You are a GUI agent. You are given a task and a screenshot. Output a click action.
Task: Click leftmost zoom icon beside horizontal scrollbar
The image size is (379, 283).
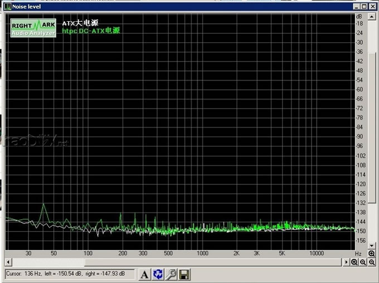point(354,262)
